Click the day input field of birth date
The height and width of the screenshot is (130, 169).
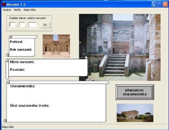pyautogui.click(x=12, y=25)
